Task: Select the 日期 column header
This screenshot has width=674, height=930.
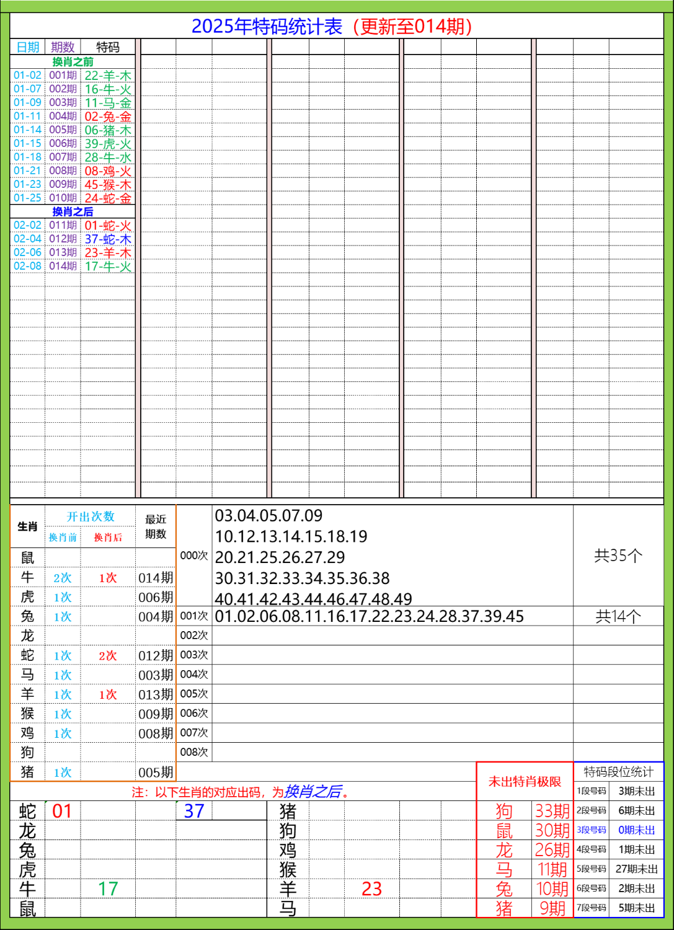Action: (27, 46)
